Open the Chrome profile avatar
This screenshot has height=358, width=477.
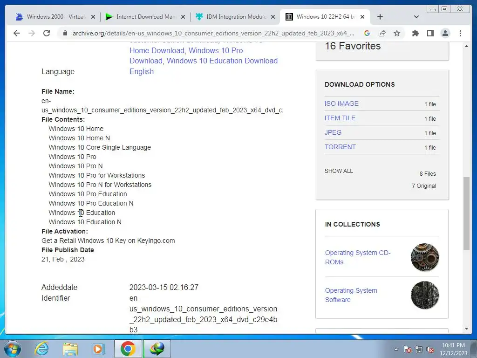pos(445,33)
